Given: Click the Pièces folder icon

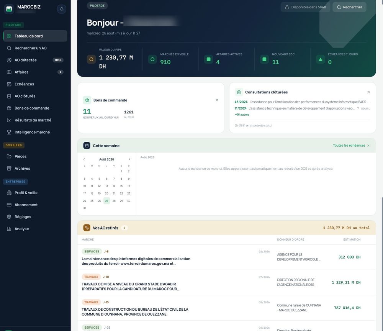Looking at the screenshot, I should [9, 156].
